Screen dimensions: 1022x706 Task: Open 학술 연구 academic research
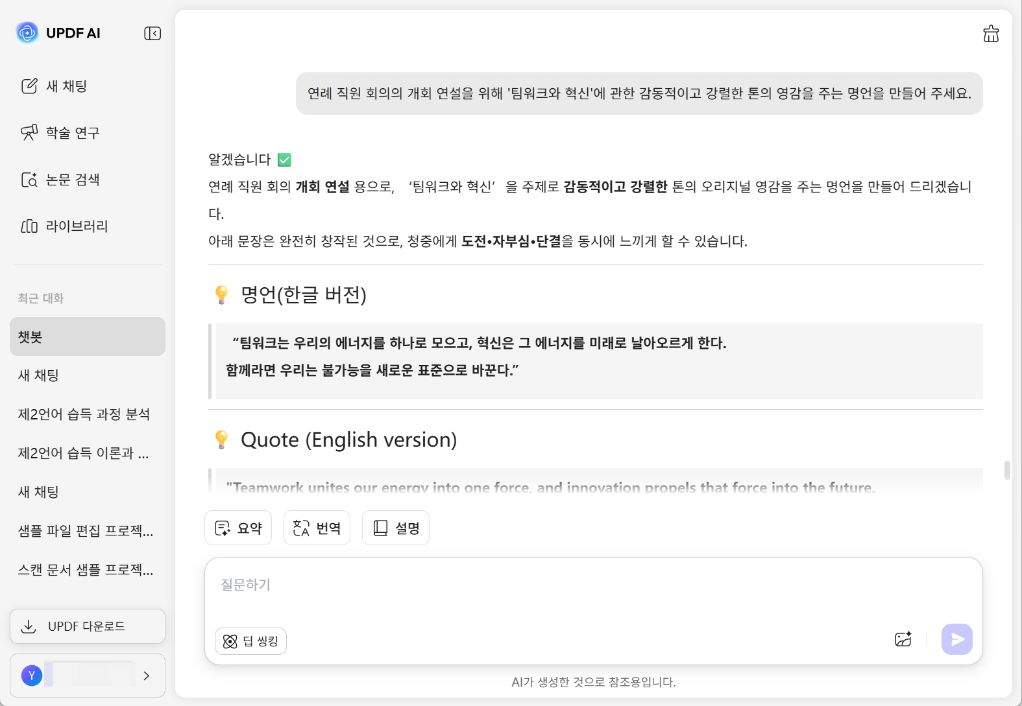(60, 133)
